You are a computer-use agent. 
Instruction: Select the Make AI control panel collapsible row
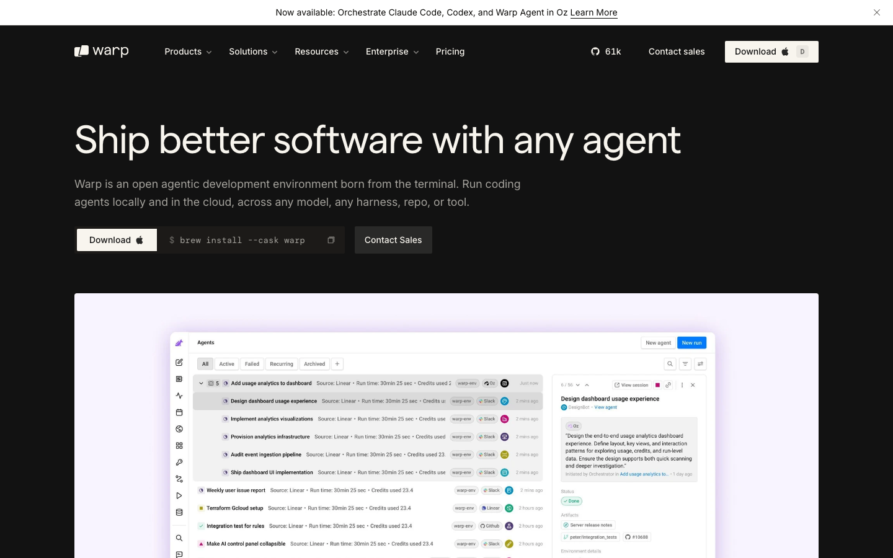click(x=368, y=544)
